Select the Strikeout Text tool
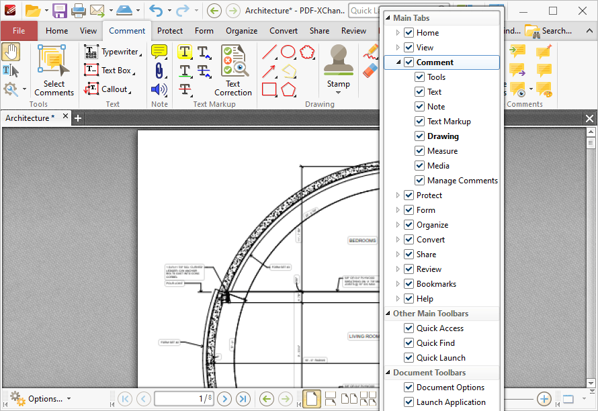This screenshot has width=598, height=411. tap(185, 89)
